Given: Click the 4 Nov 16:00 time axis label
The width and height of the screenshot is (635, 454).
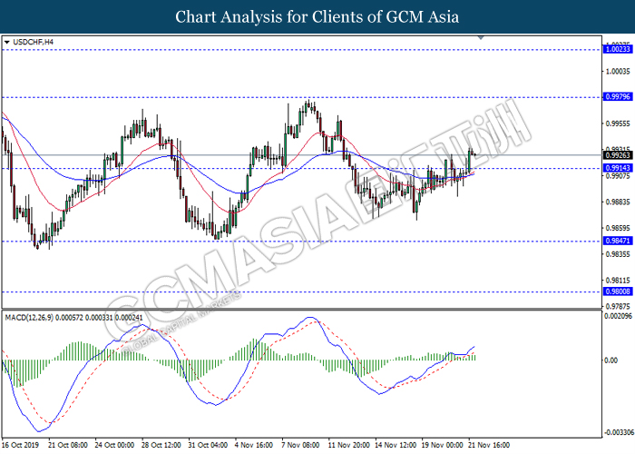Looking at the screenshot, I should click(254, 445).
